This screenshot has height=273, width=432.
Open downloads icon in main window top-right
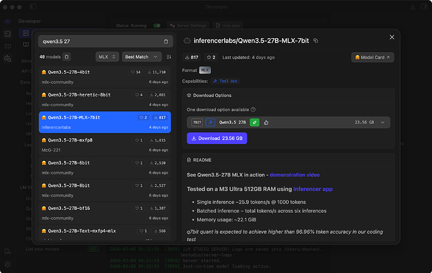pyautogui.click(x=413, y=7)
